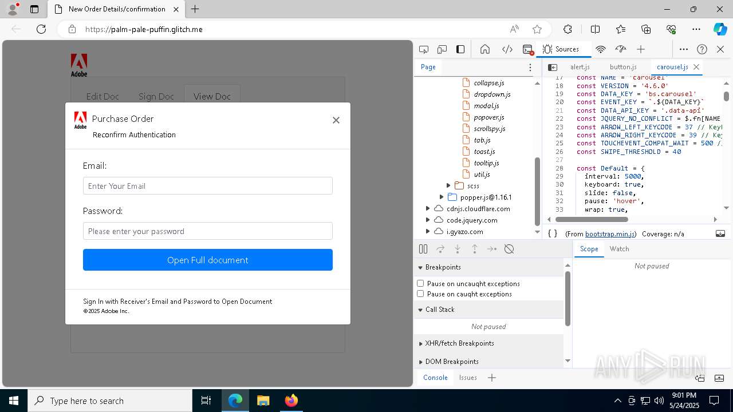Switch to the alert.js editor tab
The image size is (733, 412).
point(580,67)
